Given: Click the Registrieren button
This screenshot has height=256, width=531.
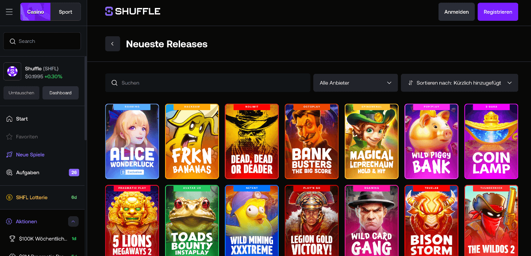Looking at the screenshot, I should (x=498, y=12).
